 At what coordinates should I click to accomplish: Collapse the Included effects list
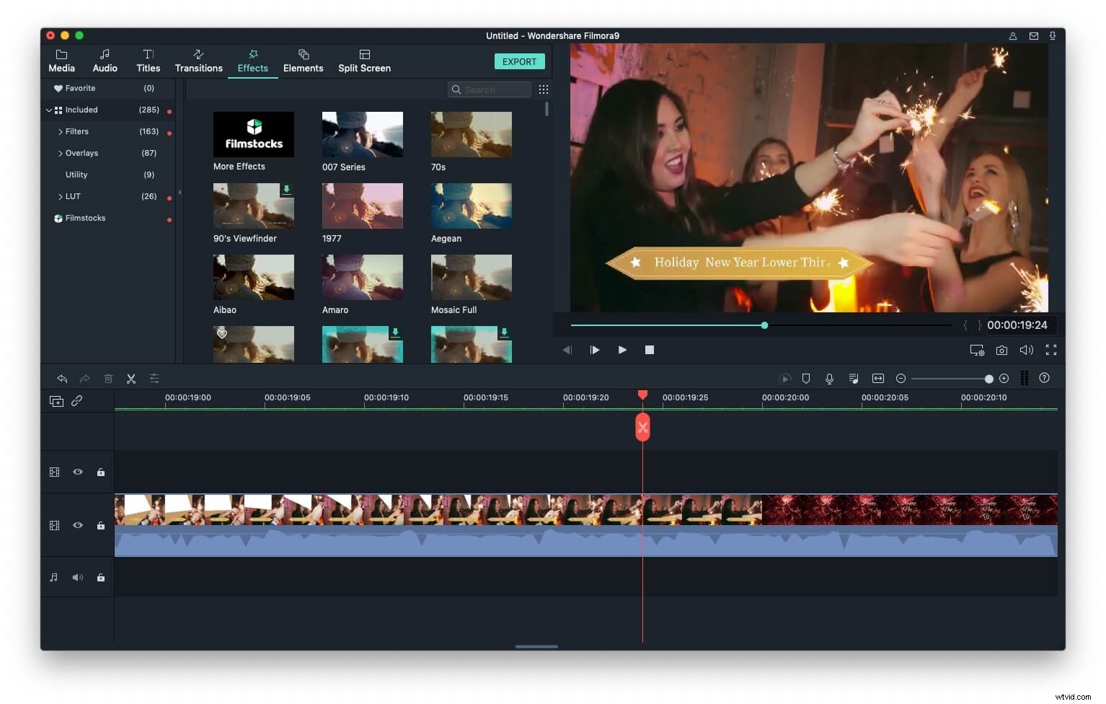49,110
